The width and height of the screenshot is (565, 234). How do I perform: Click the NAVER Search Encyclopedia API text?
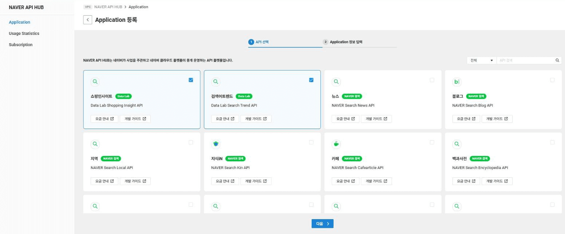pyautogui.click(x=480, y=168)
